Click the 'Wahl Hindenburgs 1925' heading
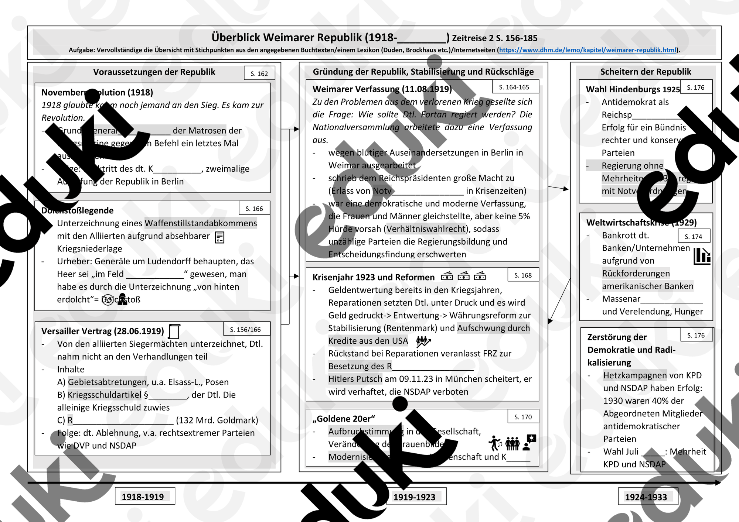Screen dimensions: 739x522 coord(633,89)
